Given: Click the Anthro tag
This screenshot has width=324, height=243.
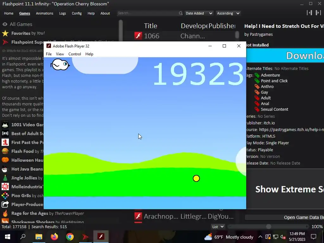Looking at the screenshot, I should [267, 87].
